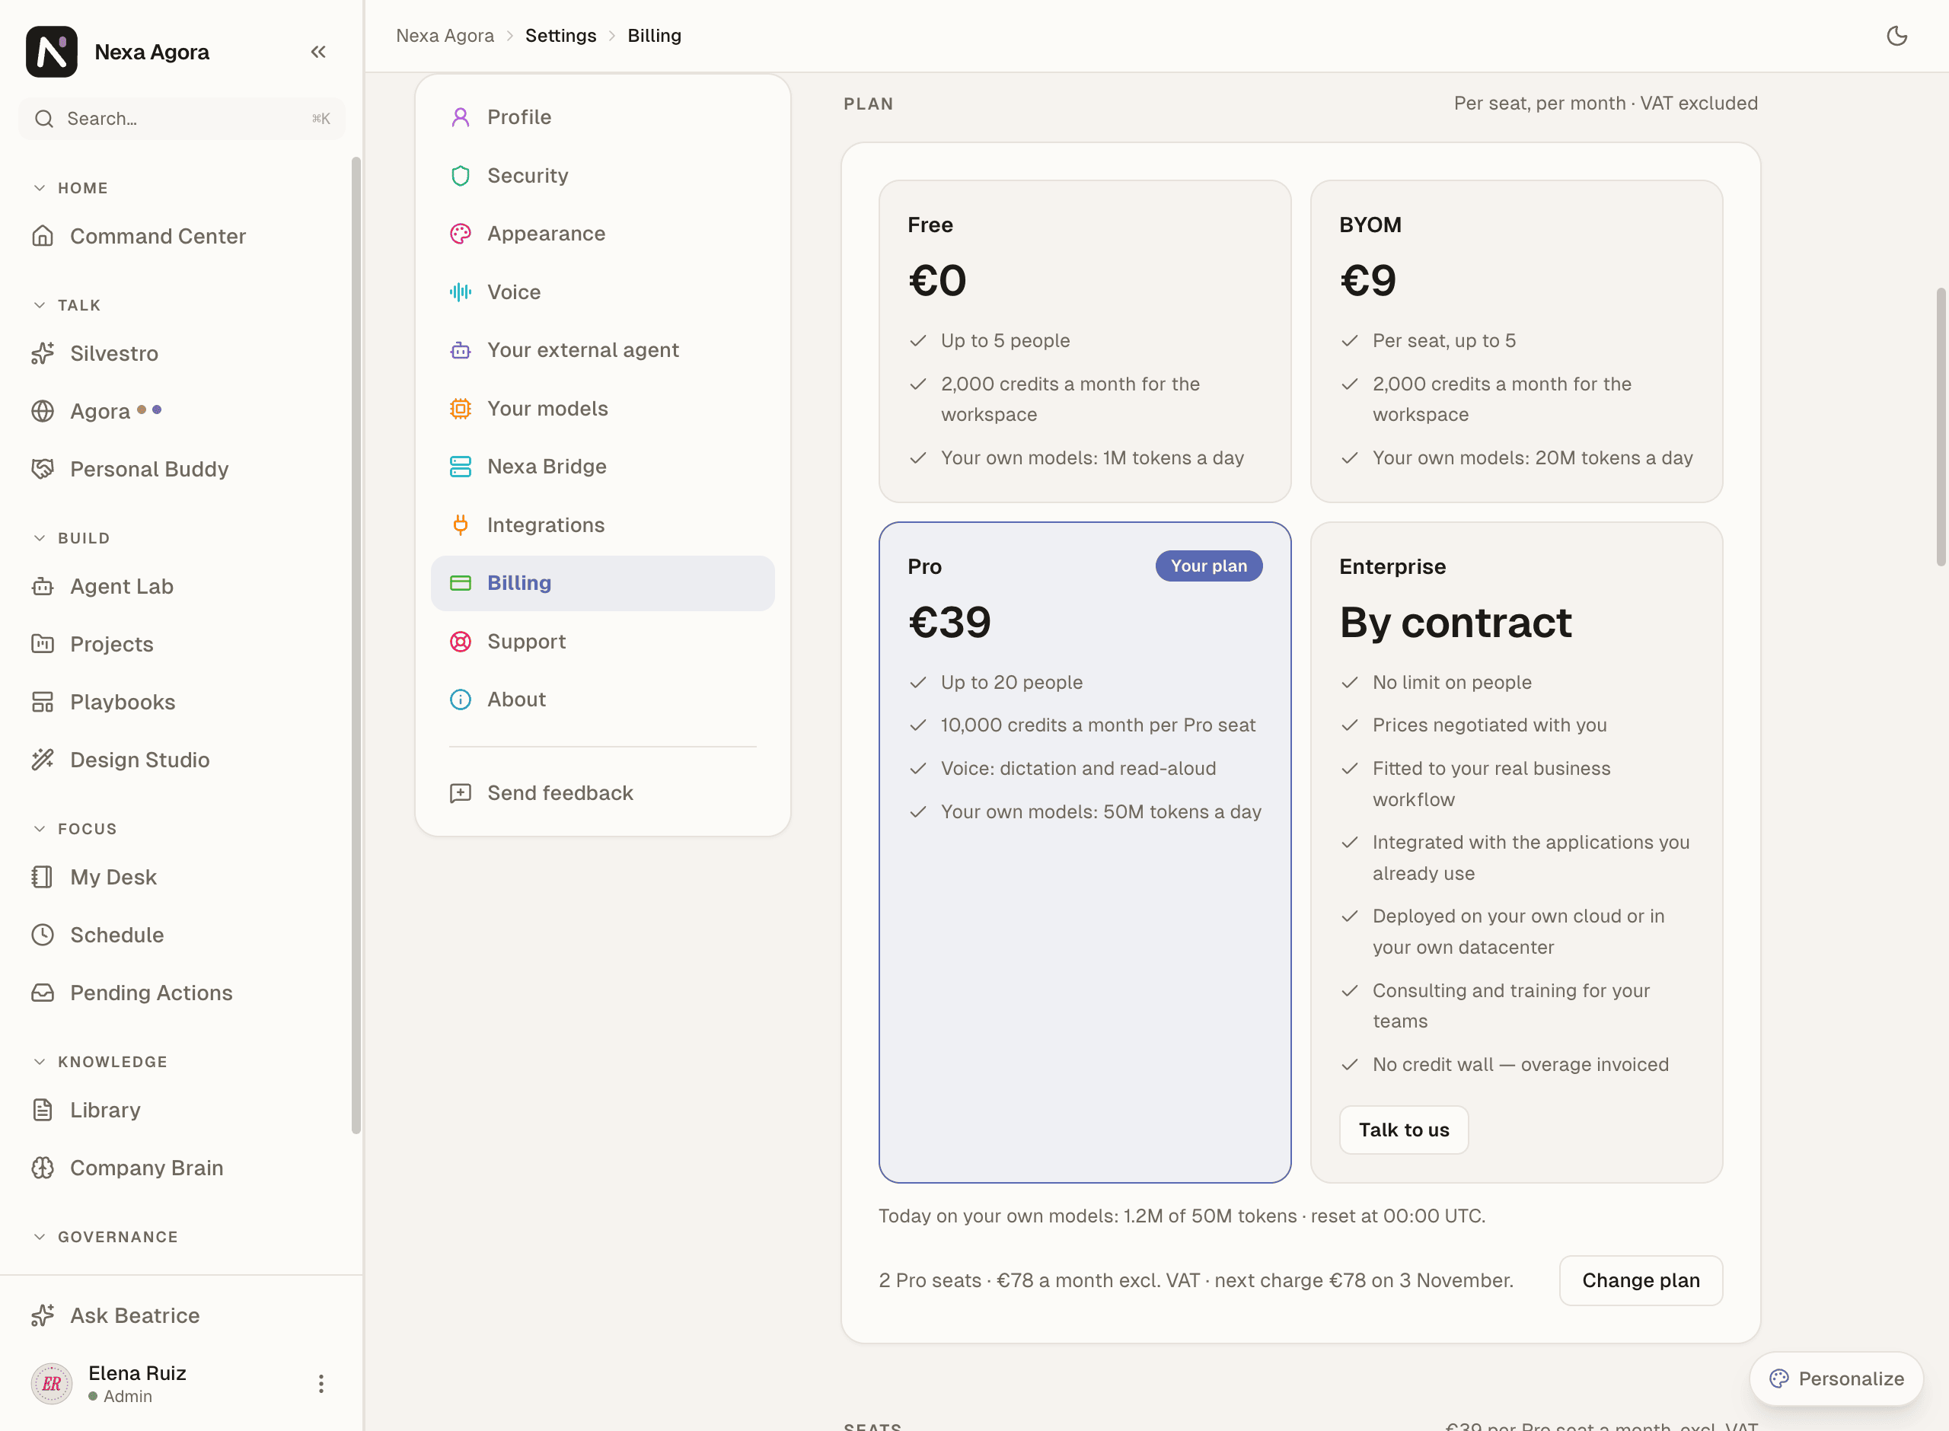Image resolution: width=1949 pixels, height=1431 pixels.
Task: Open Personal Buddy handshake icon
Action: [43, 469]
